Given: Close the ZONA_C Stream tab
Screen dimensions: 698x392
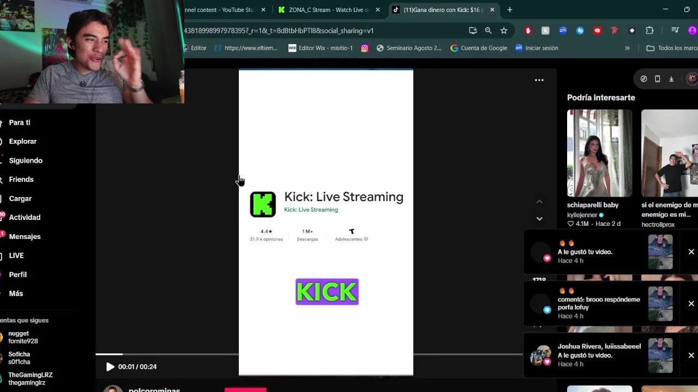Looking at the screenshot, I should [377, 10].
